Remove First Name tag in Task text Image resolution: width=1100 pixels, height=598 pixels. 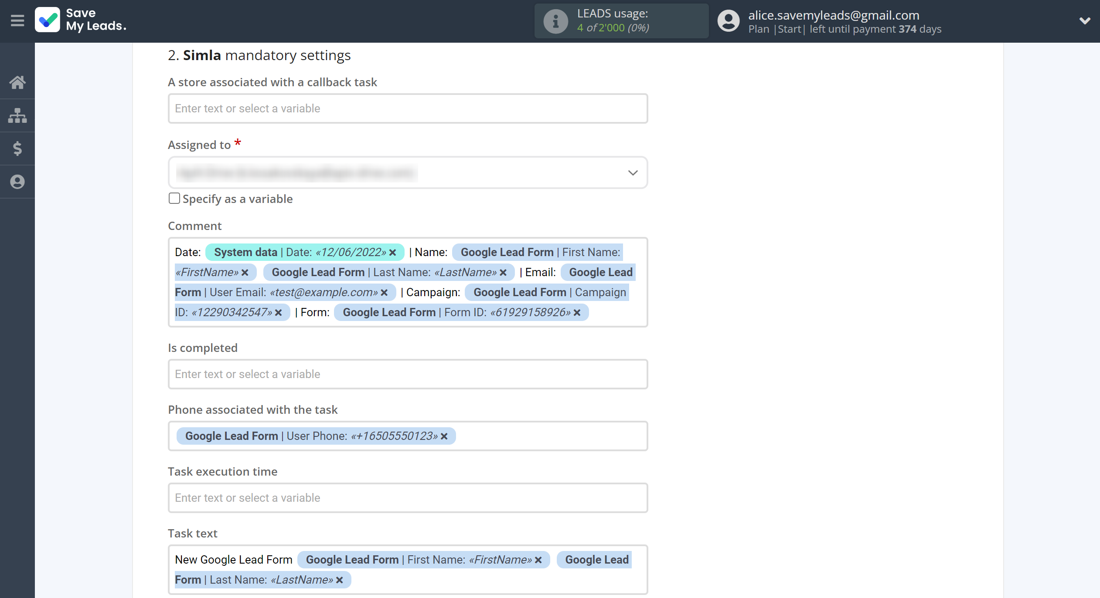pyautogui.click(x=538, y=560)
